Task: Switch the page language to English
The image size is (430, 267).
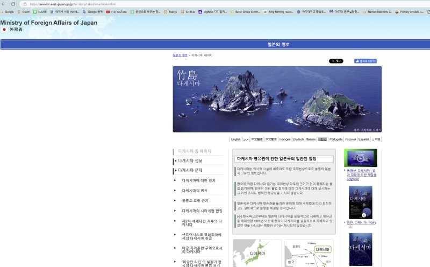Action: tap(235, 139)
